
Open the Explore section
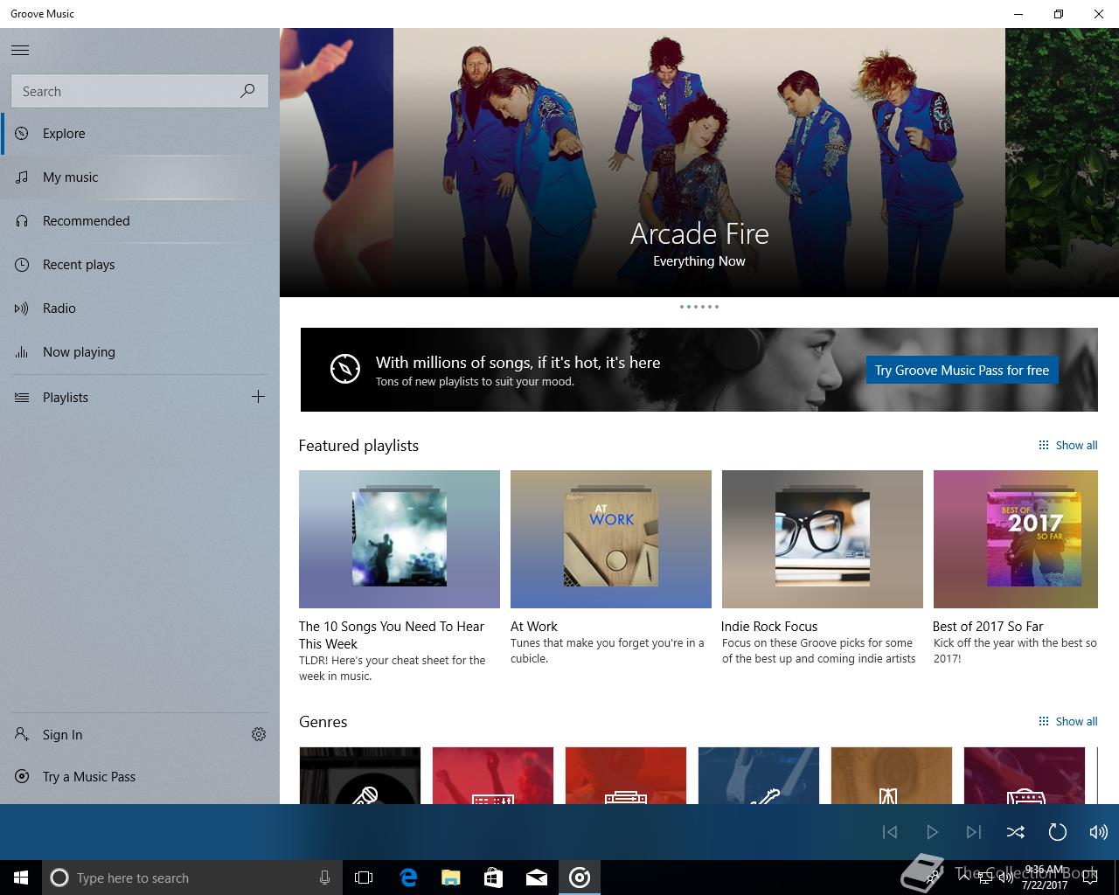[x=140, y=134]
